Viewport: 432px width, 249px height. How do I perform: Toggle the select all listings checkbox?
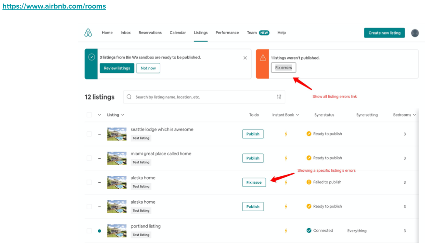pyautogui.click(x=89, y=115)
